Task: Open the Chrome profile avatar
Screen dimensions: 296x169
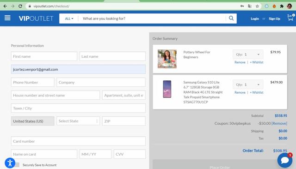Action: click(289, 6)
